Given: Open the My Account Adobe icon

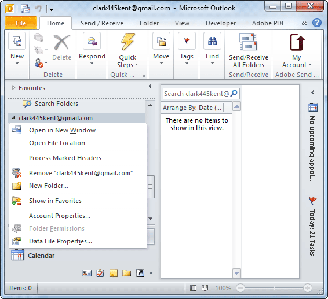Looking at the screenshot, I should [297, 42].
